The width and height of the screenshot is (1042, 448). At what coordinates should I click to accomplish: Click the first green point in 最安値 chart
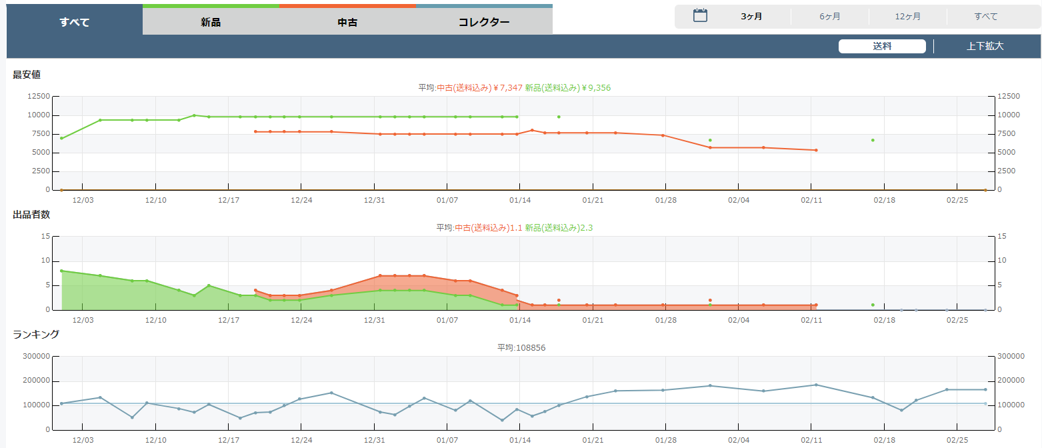[61, 138]
